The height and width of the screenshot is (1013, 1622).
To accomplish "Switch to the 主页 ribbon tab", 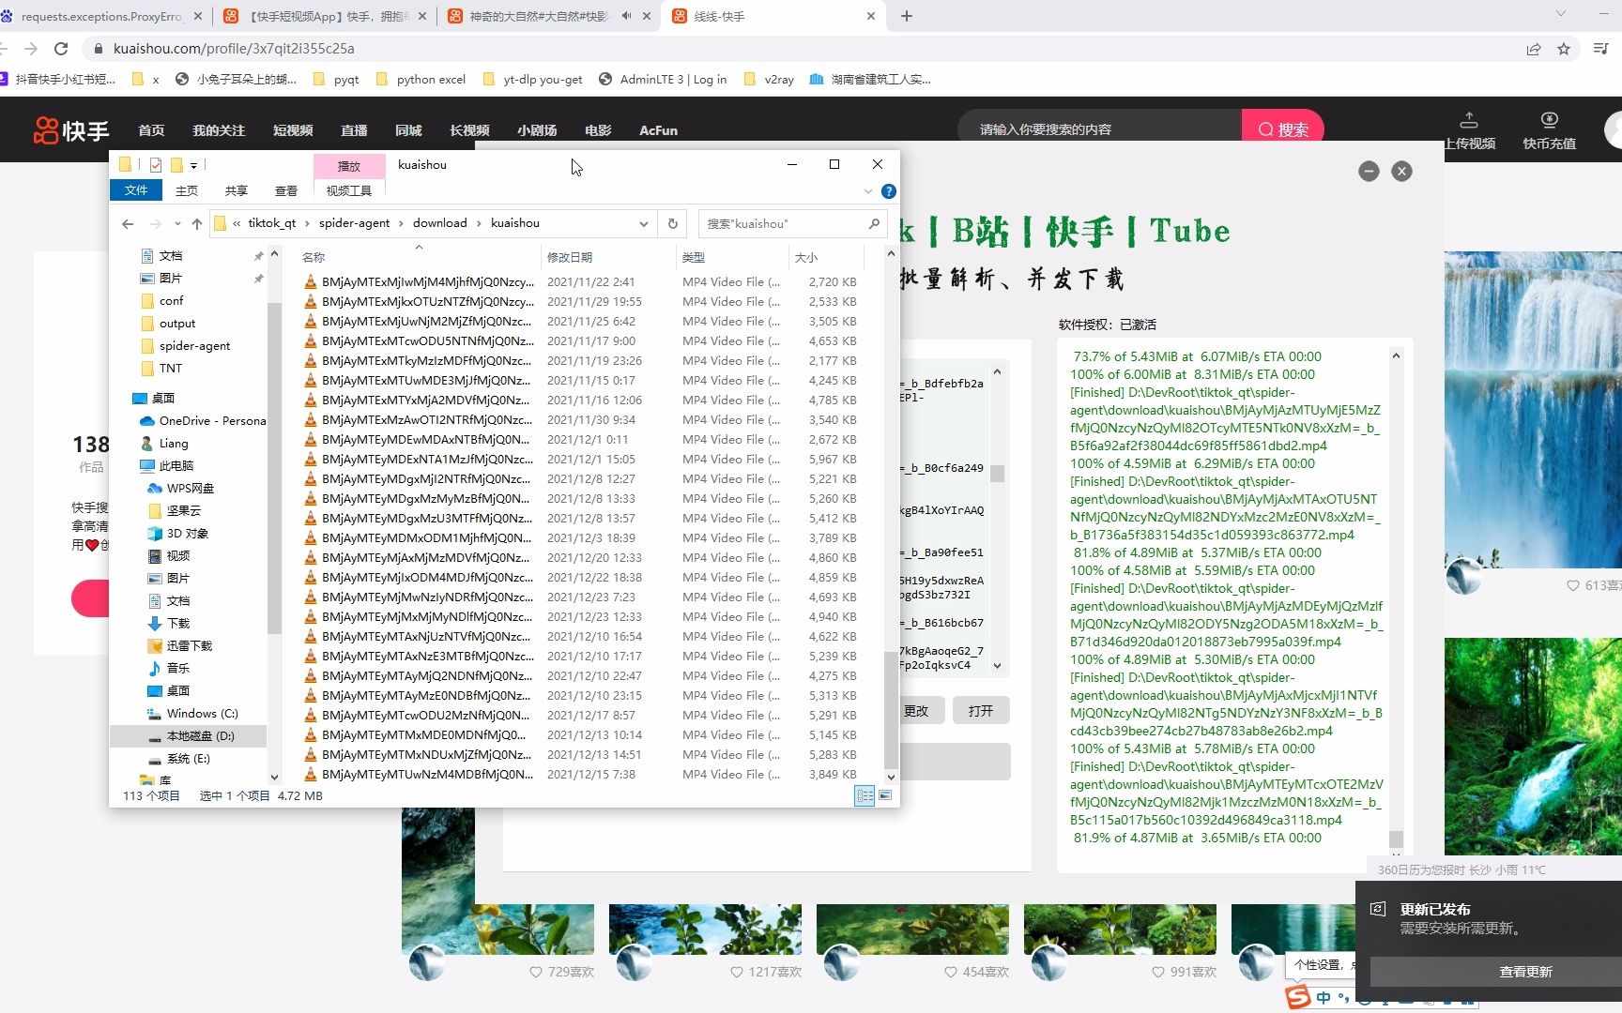I will coord(187,190).
